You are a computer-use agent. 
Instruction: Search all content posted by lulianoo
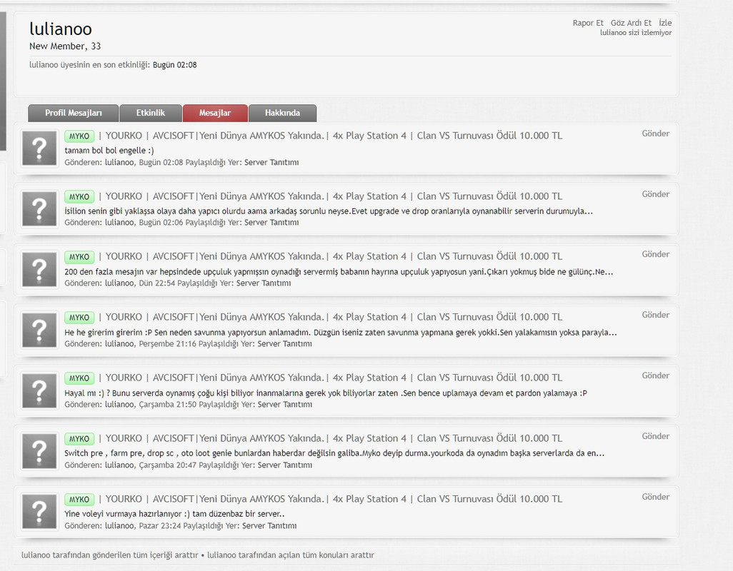(x=110, y=555)
